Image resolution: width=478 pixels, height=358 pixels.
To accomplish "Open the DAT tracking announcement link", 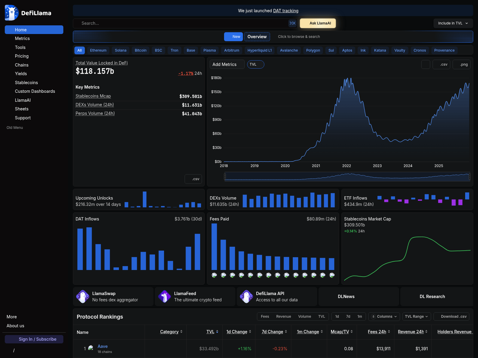I will [286, 11].
